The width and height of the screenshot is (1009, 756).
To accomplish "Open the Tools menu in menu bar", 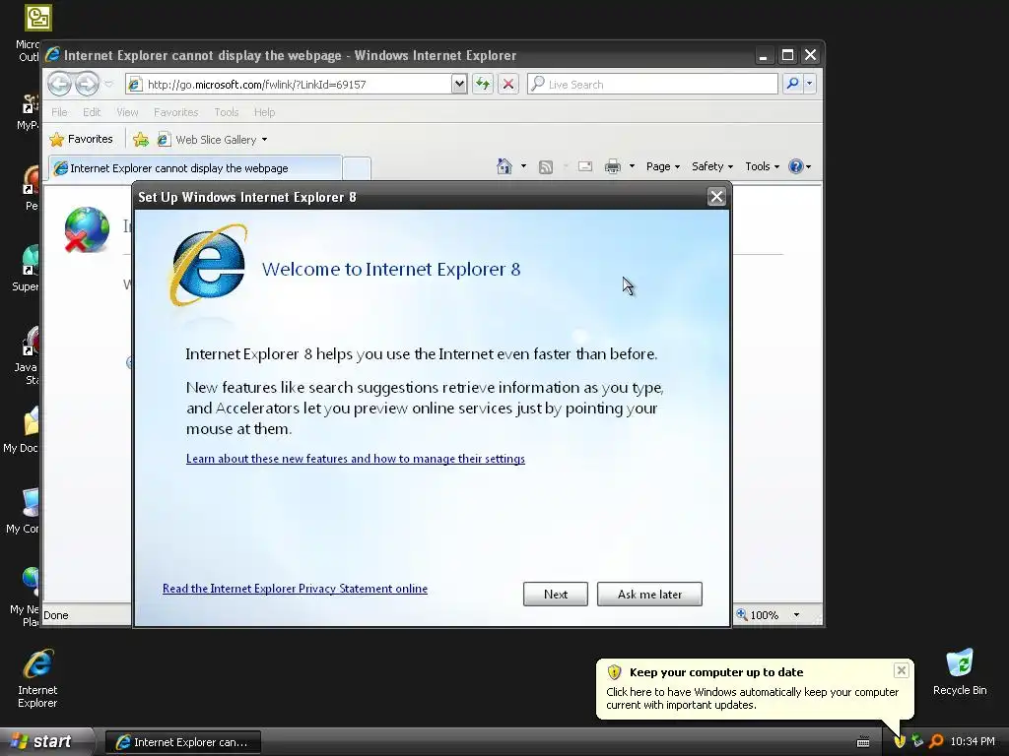I will (x=227, y=112).
